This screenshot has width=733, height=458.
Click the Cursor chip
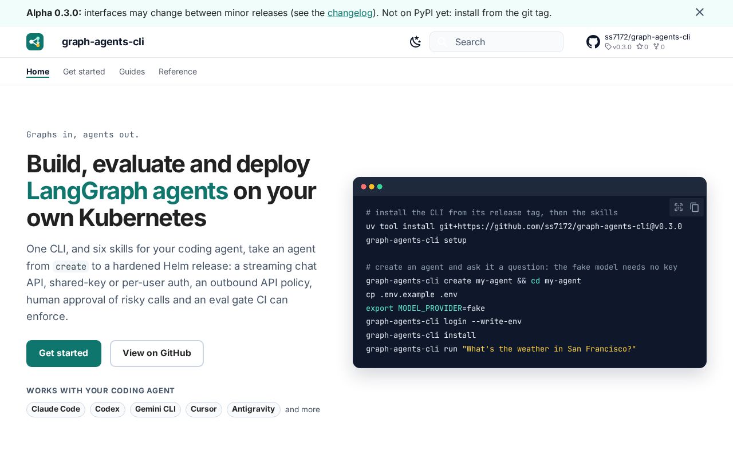click(204, 409)
